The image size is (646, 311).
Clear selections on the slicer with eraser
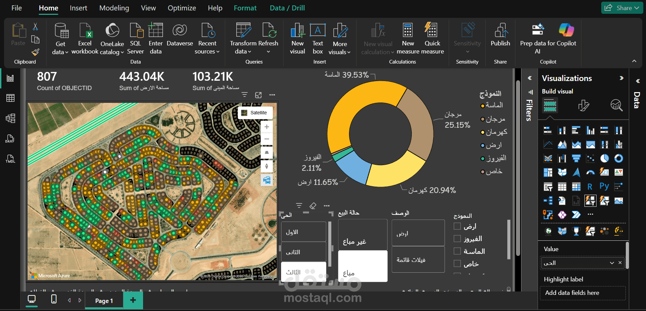(313, 206)
